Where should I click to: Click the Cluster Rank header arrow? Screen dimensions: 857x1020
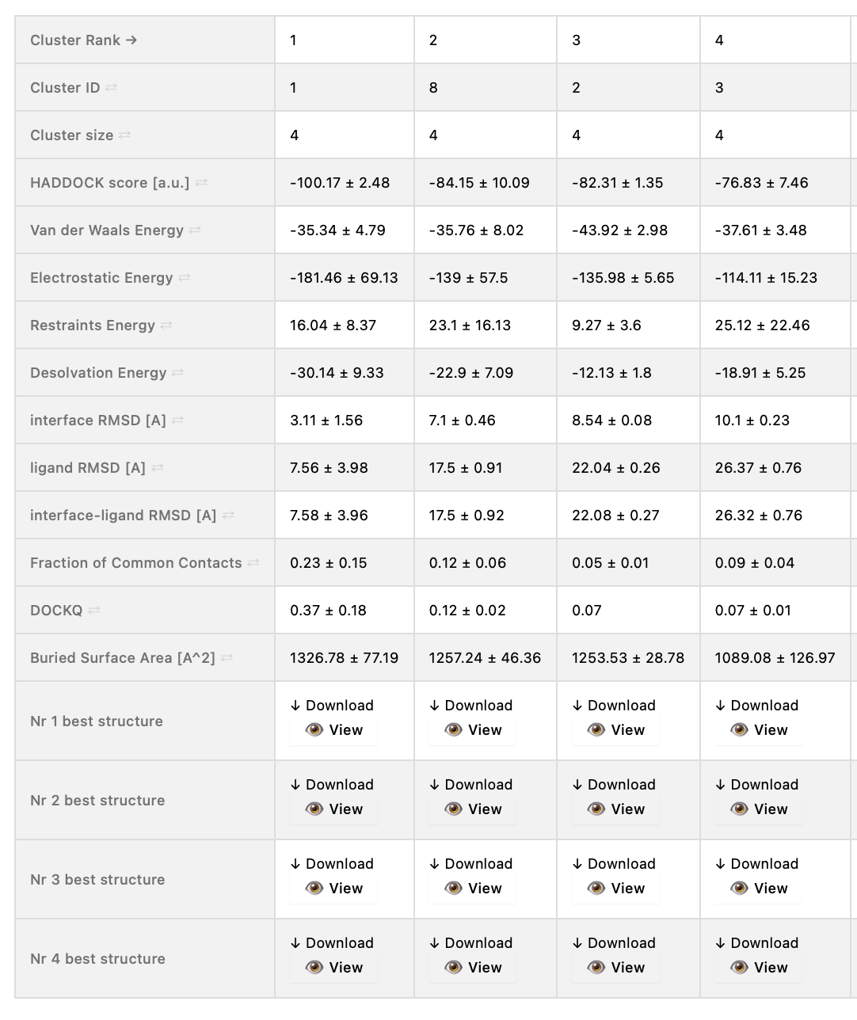tap(131, 40)
